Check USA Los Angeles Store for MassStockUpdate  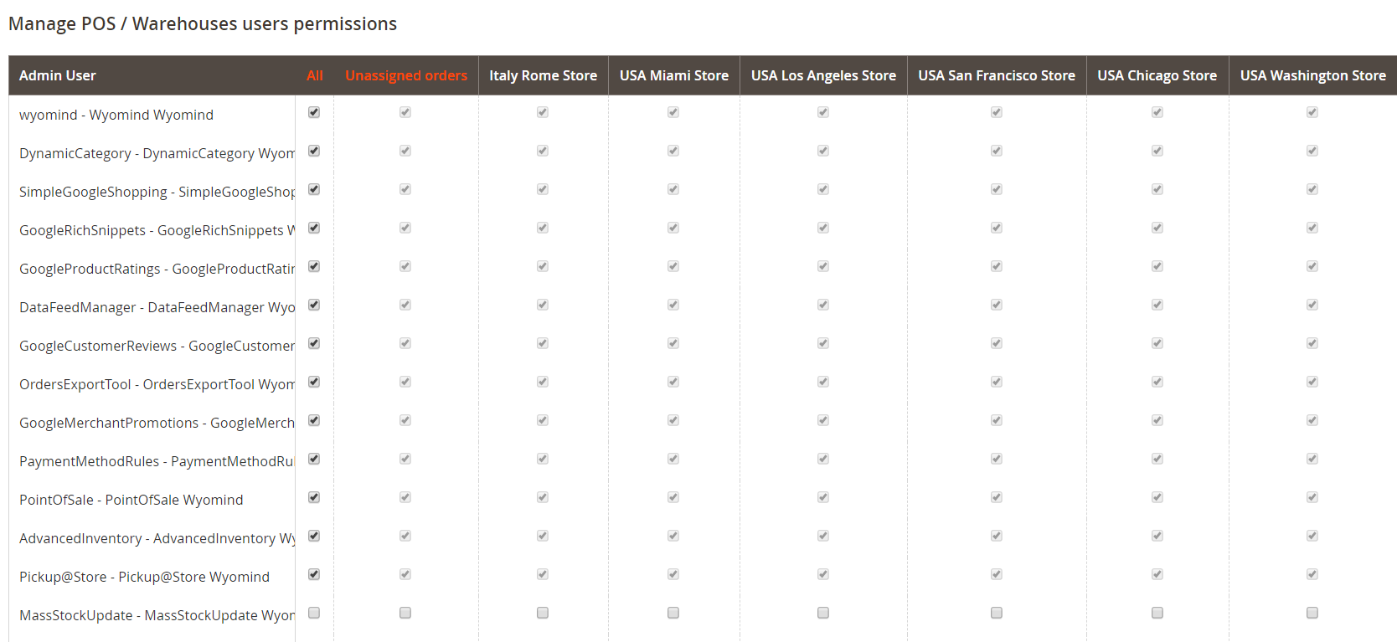click(x=823, y=613)
